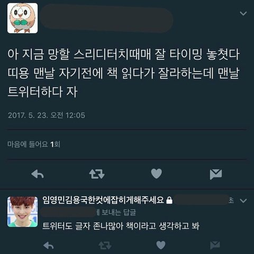Tap the padlock icon beside replier name
Screen dimensions: 254x254
point(169,200)
